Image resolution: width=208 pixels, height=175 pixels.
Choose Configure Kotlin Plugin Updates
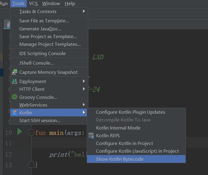coord(130,112)
